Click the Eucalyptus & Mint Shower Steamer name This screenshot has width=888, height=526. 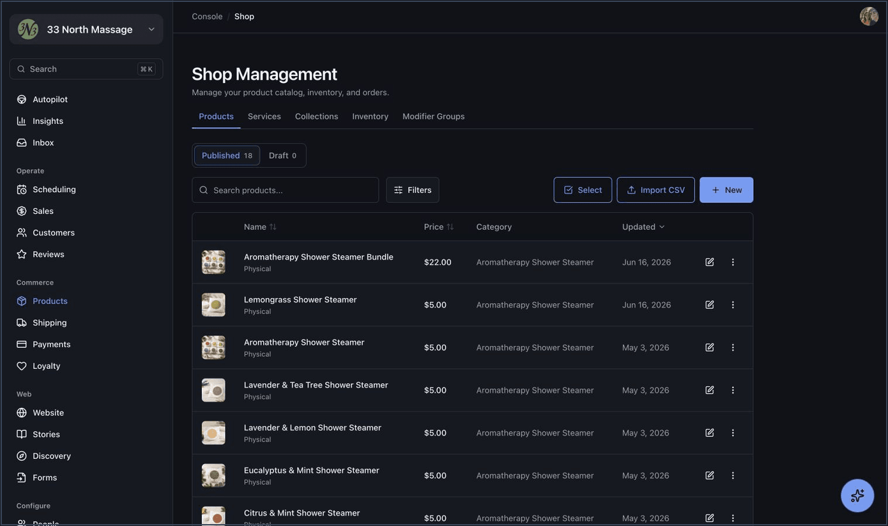tap(312, 470)
